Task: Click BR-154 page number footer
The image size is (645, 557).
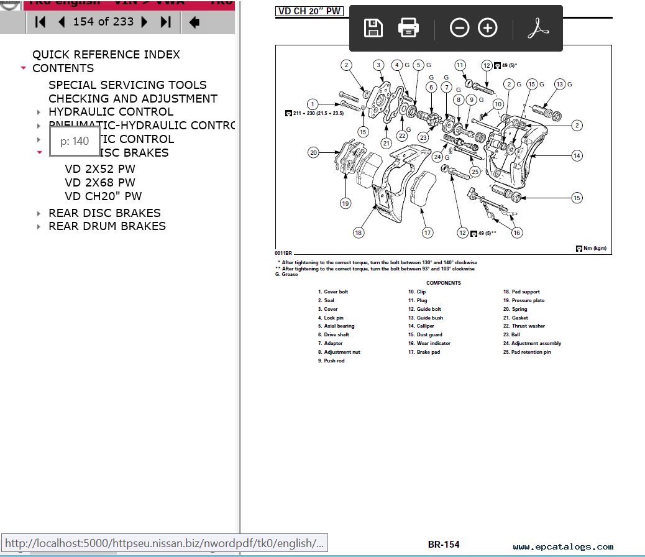Action: 444,544
